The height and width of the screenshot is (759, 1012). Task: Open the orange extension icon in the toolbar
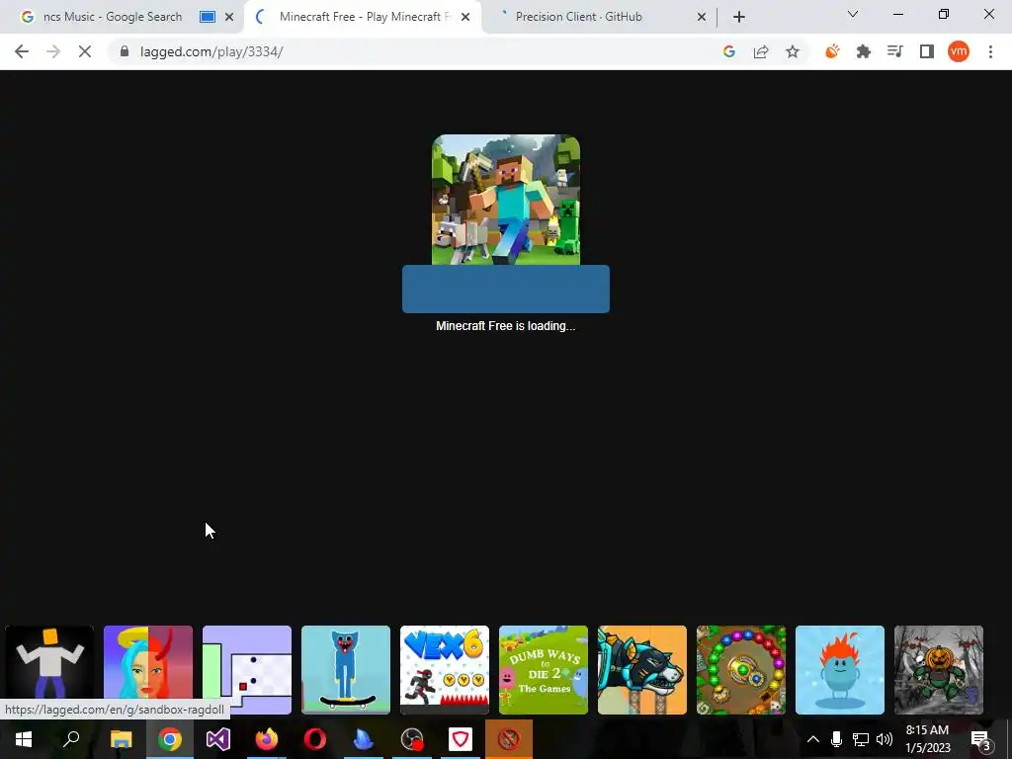(x=832, y=51)
